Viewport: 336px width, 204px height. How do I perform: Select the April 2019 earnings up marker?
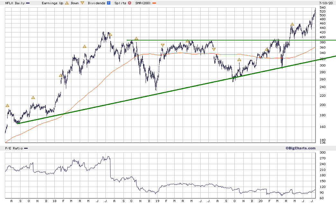pyautogui.click(x=187, y=41)
